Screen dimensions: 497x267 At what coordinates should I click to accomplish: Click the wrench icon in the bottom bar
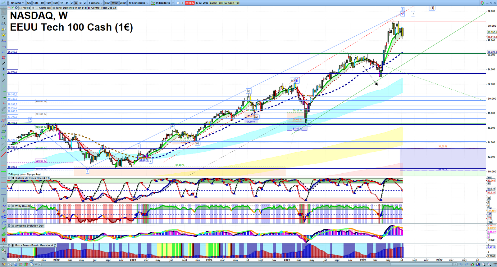coord(472,264)
